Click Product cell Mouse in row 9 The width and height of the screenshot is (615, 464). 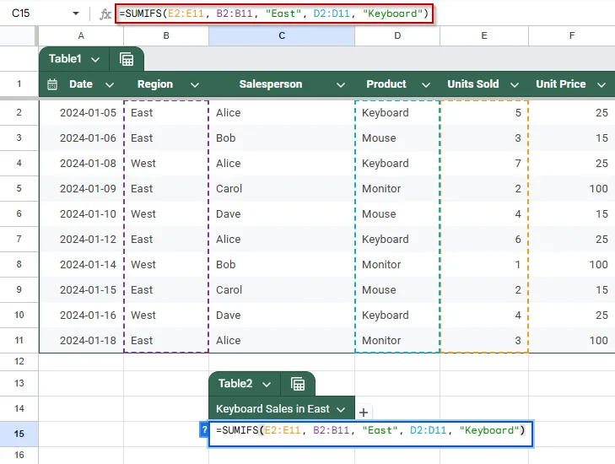[x=397, y=290]
